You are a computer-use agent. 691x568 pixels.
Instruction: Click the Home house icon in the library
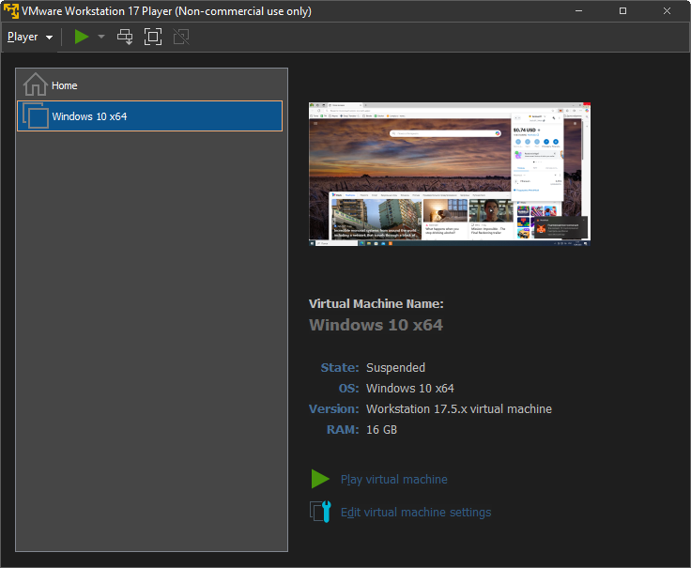(35, 84)
